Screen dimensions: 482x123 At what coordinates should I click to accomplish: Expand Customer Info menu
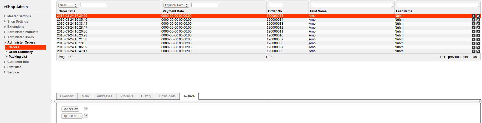pos(18,62)
